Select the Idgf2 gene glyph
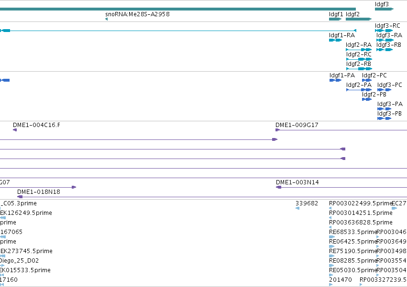 point(359,19)
